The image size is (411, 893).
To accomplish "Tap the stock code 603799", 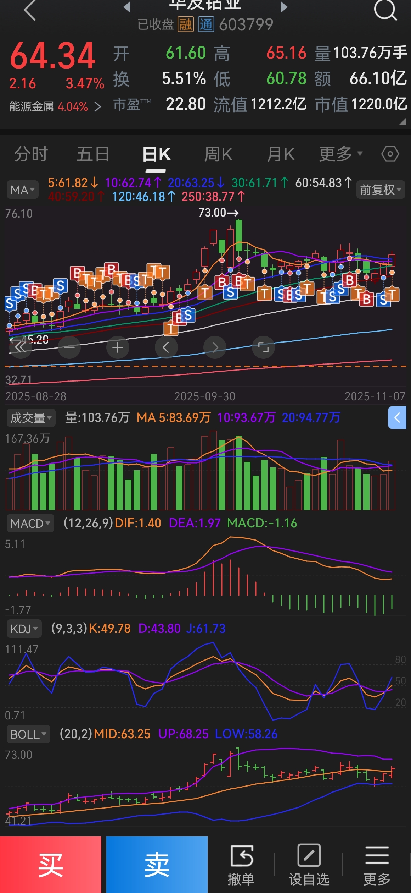I will pyautogui.click(x=246, y=24).
